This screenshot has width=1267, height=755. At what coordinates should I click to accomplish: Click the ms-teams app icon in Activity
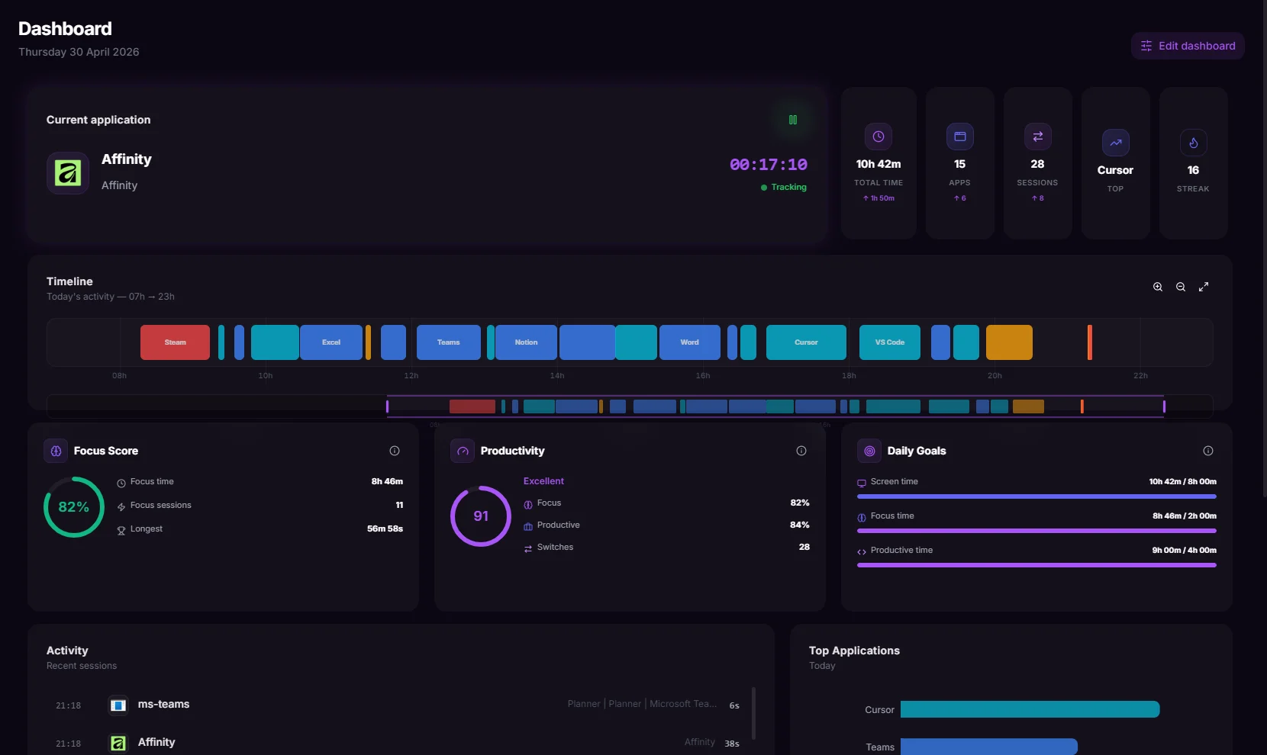click(x=118, y=705)
